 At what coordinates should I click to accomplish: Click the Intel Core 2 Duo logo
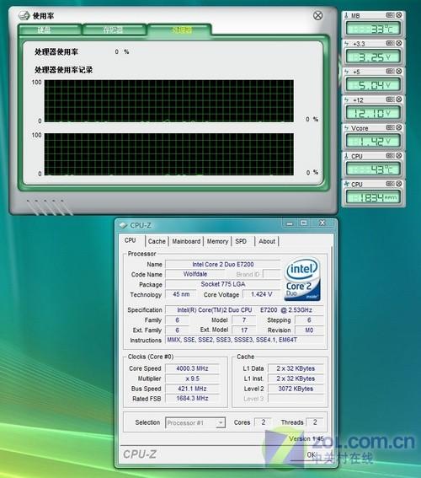coord(302,279)
